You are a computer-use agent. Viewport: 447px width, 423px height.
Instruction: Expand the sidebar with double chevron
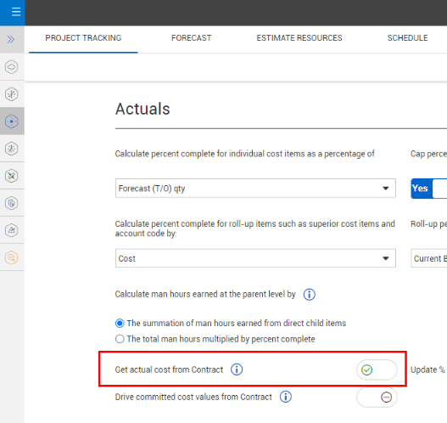click(11, 39)
